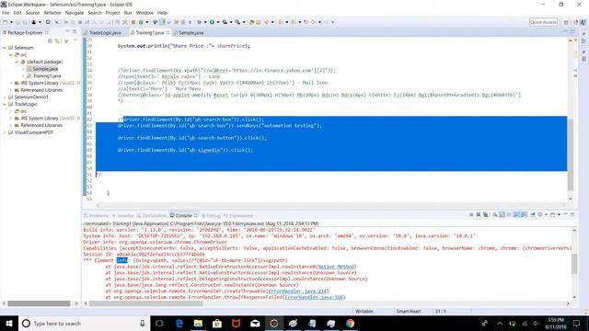
Task: Click the Terminate icon in Console toolbar
Action: point(471,214)
